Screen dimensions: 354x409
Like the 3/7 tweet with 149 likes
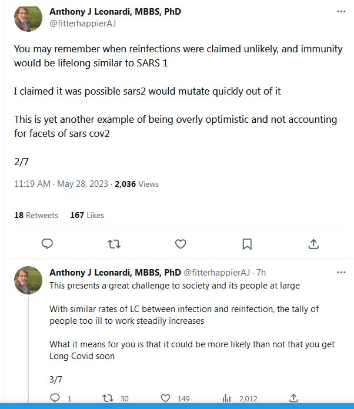point(166,398)
